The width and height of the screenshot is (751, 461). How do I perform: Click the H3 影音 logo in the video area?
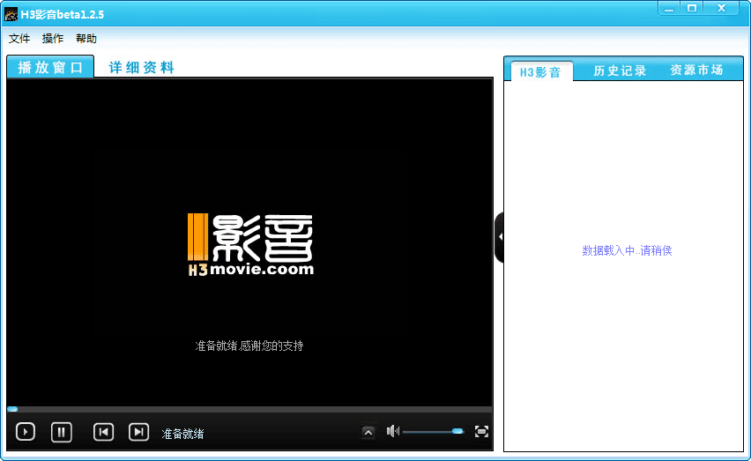coord(250,244)
